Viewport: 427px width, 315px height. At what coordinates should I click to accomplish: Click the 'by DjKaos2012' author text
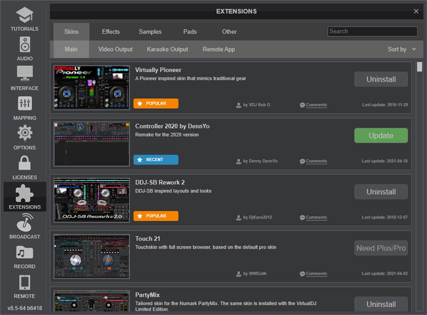pos(257,218)
